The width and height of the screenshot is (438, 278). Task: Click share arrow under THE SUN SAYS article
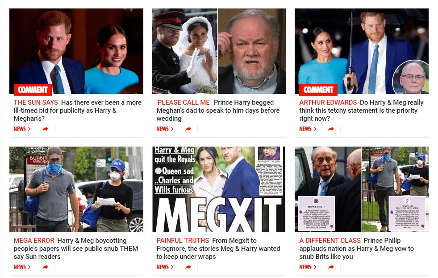pyautogui.click(x=45, y=129)
